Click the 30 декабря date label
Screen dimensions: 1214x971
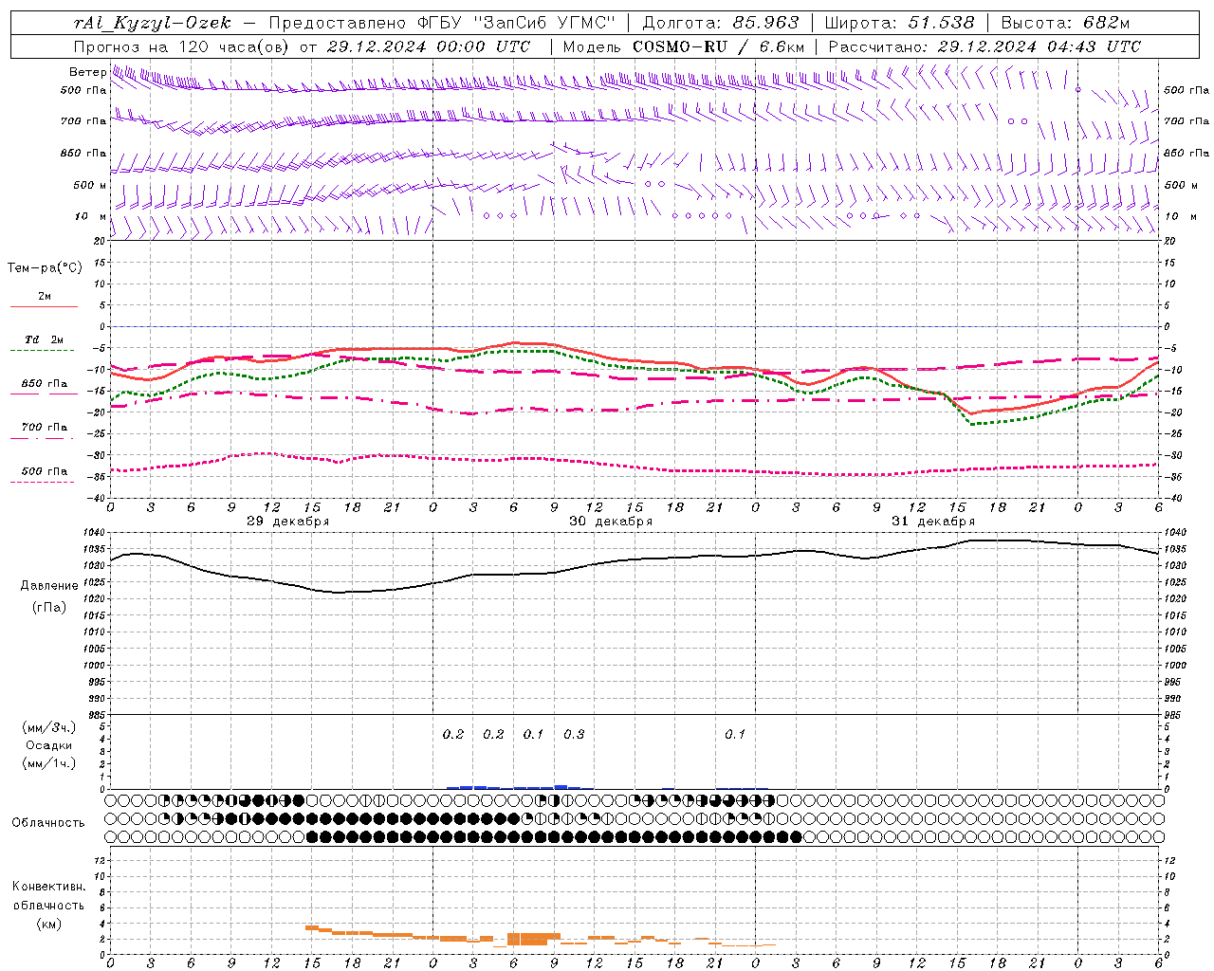coord(610,522)
